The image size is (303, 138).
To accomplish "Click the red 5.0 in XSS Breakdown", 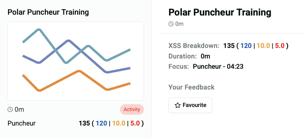I will click(x=280, y=46).
